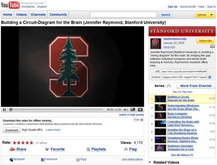Open Brain-Computer Interfaces video link
The width and height of the screenshot is (217, 165).
pyautogui.click(x=179, y=115)
